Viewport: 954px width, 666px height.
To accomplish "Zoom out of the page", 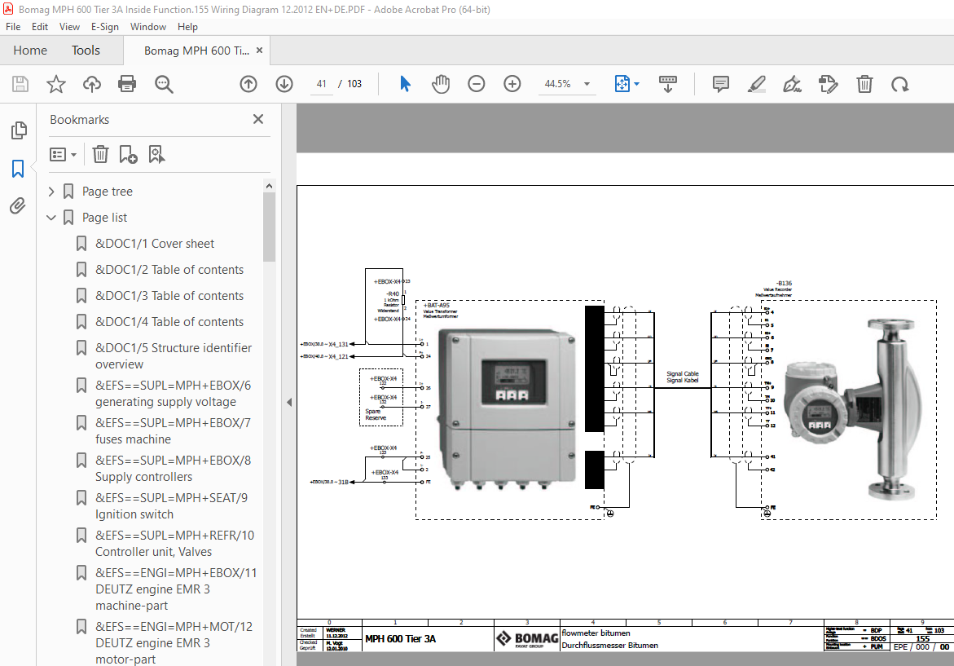I will [x=477, y=84].
